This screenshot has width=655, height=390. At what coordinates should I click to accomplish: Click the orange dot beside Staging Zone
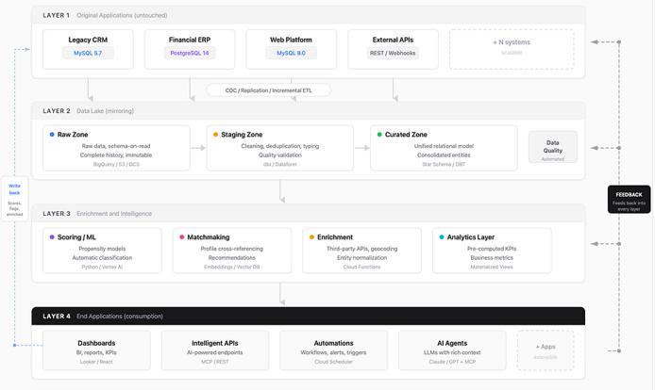pos(215,135)
